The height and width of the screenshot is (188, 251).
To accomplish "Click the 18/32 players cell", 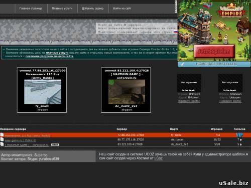I will coord(217,139).
